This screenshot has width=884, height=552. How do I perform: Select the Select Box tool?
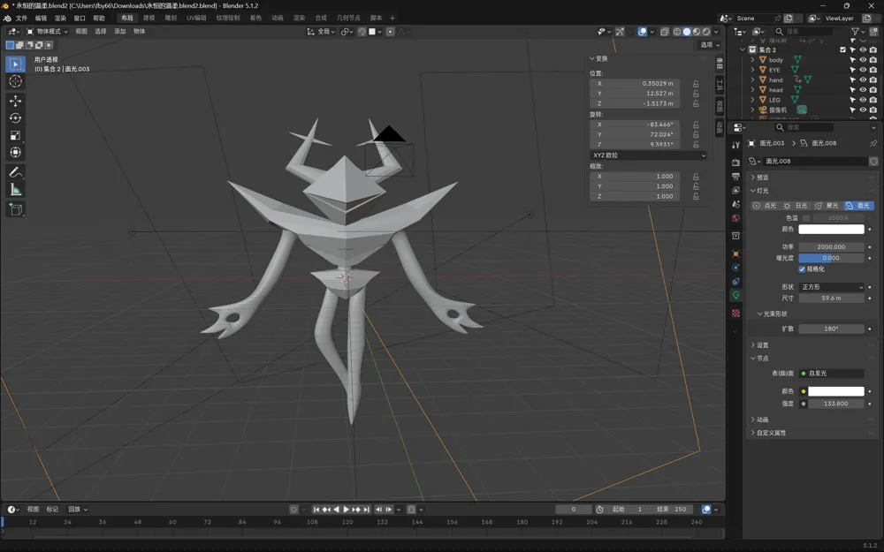[15, 64]
